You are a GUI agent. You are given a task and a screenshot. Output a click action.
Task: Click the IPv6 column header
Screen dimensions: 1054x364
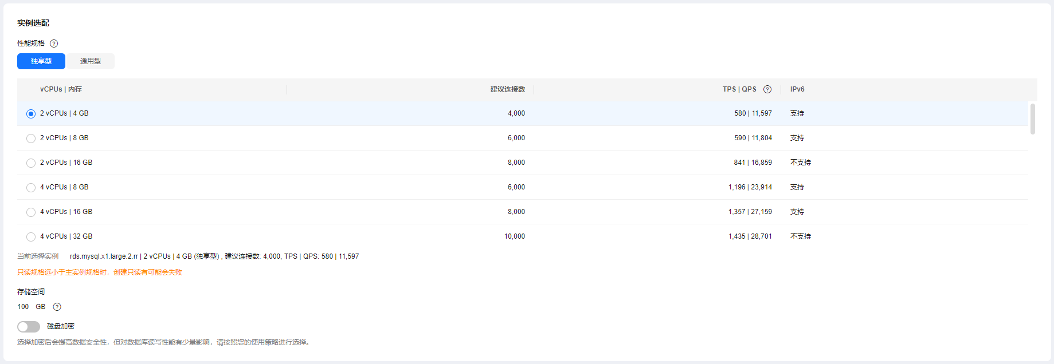point(797,89)
